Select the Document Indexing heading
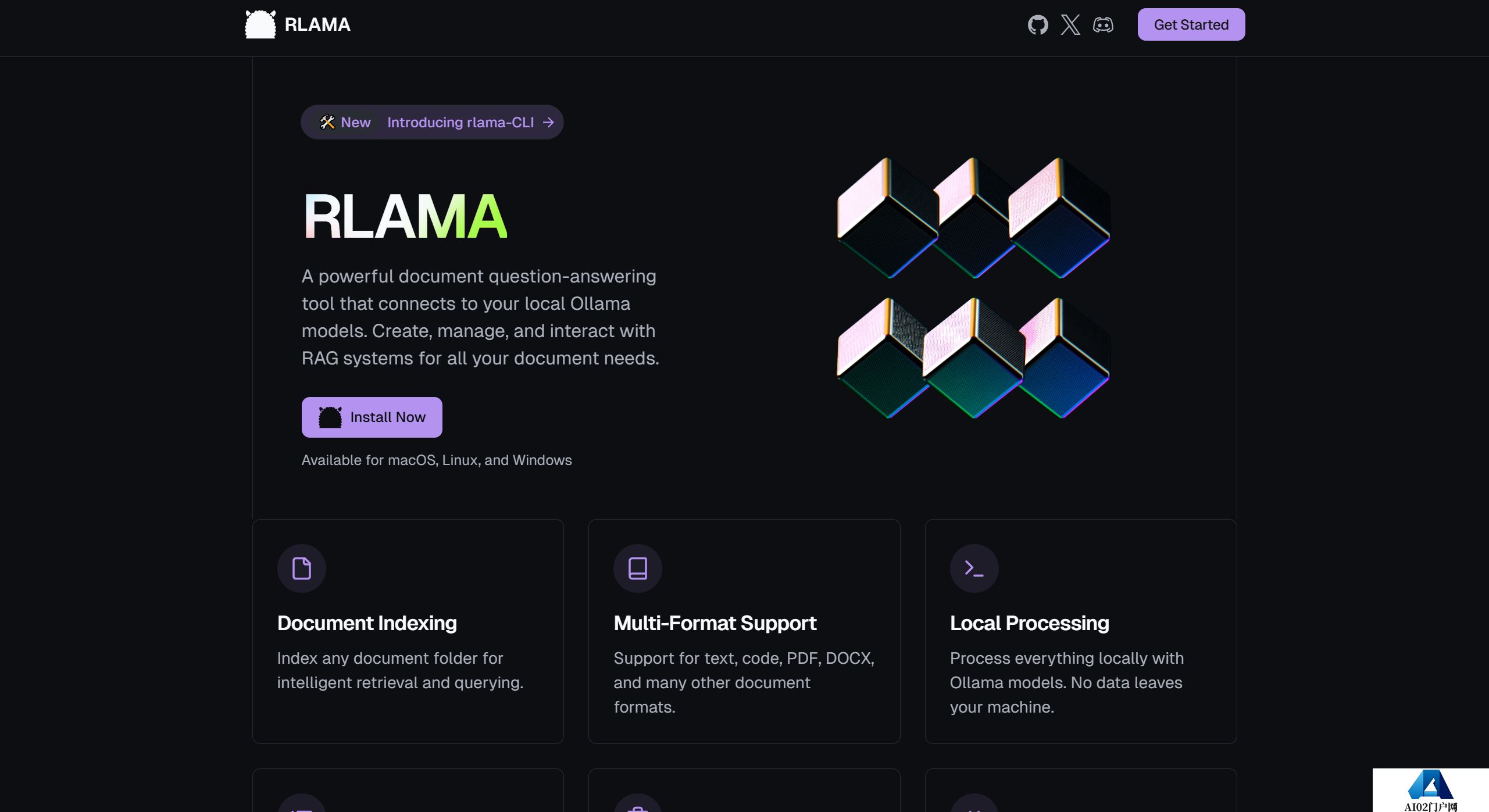Viewport: 1489px width, 812px height. pos(367,623)
